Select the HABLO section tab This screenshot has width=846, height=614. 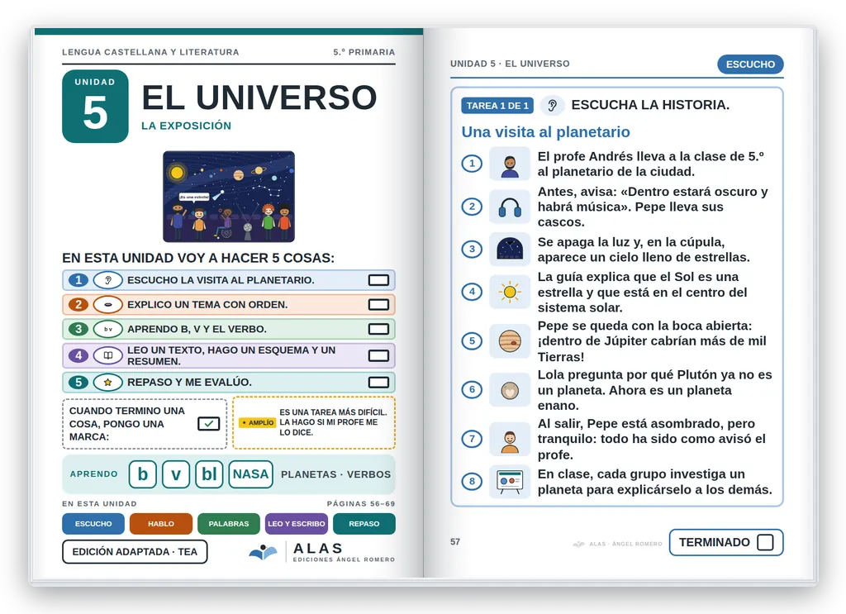point(161,524)
